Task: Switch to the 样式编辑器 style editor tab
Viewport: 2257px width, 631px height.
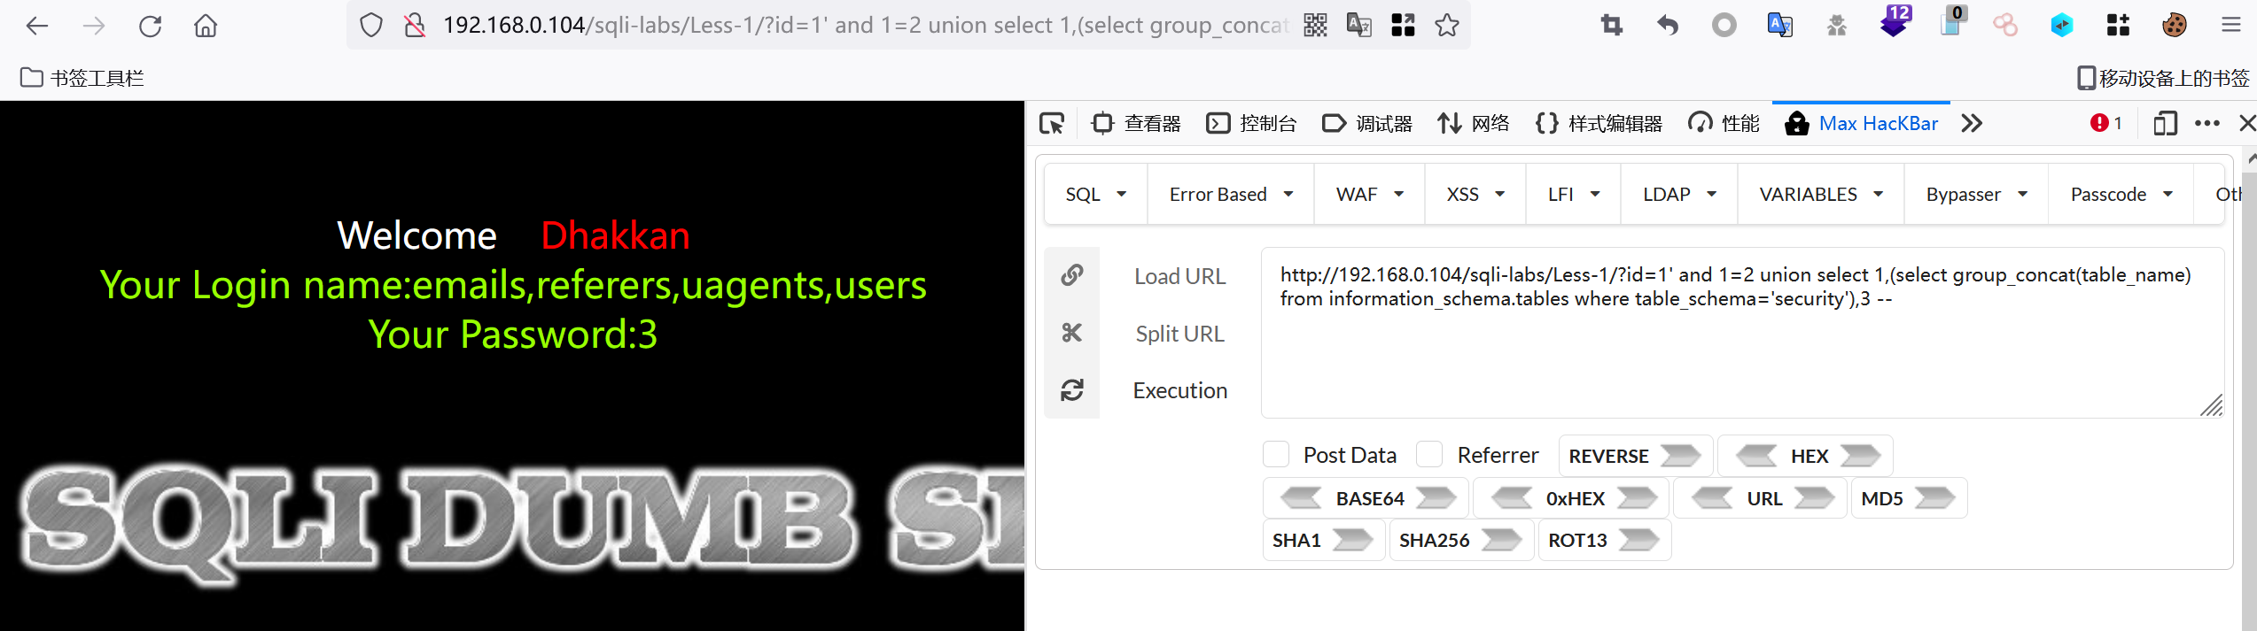Action: coord(1599,124)
